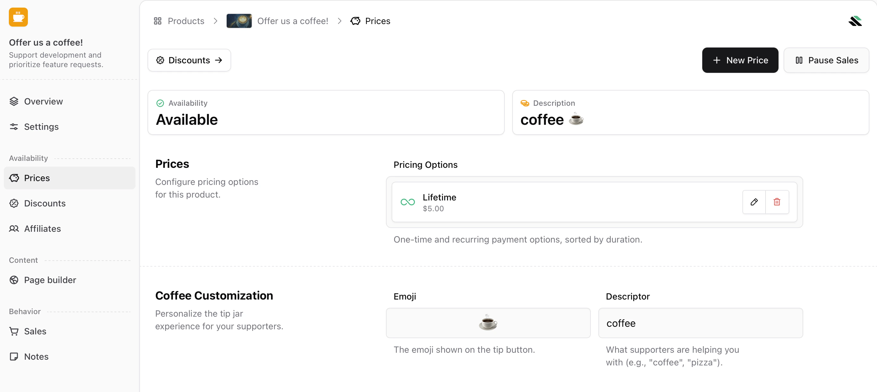Click the grid icon next to Products breadcrumb
The width and height of the screenshot is (877, 392).
[158, 21]
